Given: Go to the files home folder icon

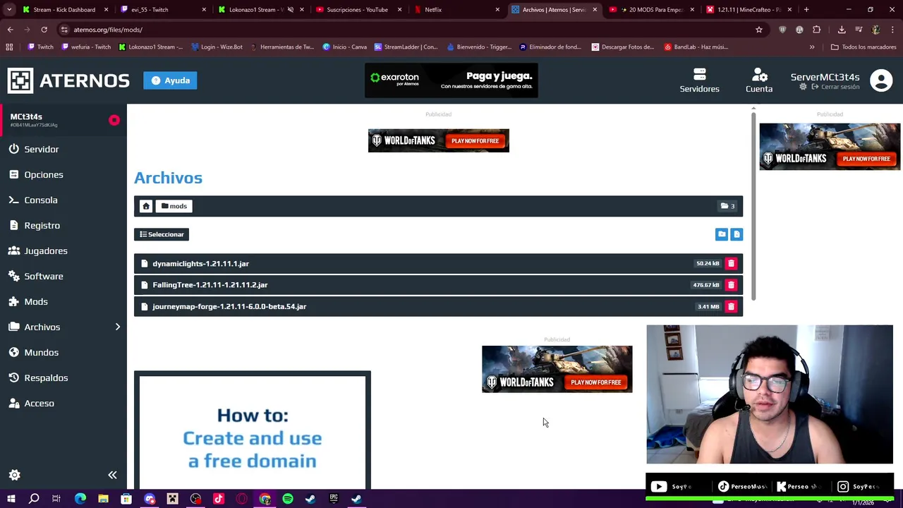Looking at the screenshot, I should (x=146, y=206).
